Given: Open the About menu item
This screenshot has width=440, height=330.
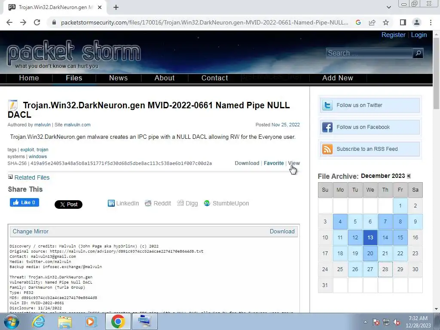Looking at the screenshot, I should [x=165, y=78].
